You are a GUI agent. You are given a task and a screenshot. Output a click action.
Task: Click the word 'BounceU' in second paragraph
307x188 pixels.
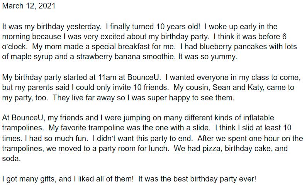pos(143,77)
